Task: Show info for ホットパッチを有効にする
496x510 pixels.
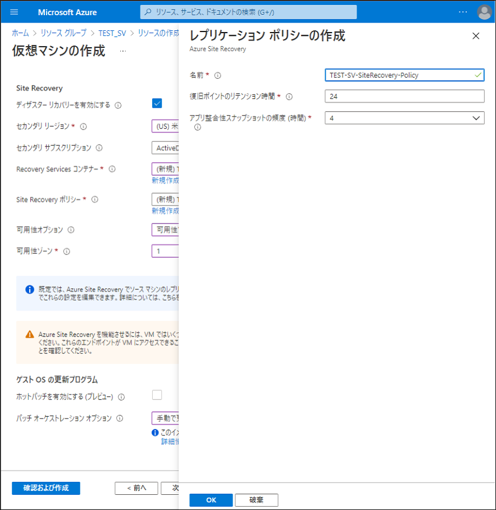Action: 121,397
